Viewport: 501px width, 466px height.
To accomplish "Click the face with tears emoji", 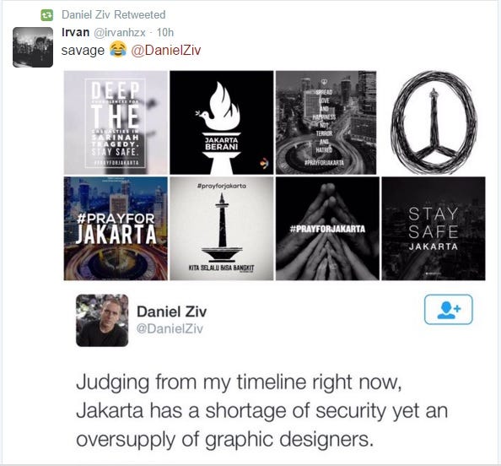I will click(118, 50).
